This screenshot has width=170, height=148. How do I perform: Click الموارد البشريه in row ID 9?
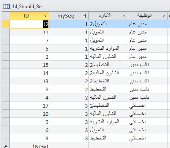pos(105,122)
